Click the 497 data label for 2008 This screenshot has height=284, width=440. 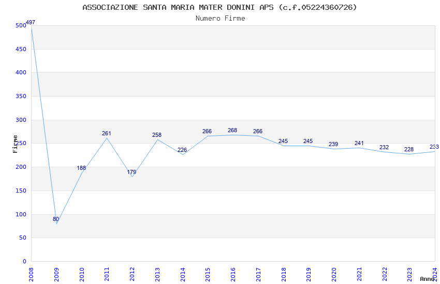(x=31, y=22)
